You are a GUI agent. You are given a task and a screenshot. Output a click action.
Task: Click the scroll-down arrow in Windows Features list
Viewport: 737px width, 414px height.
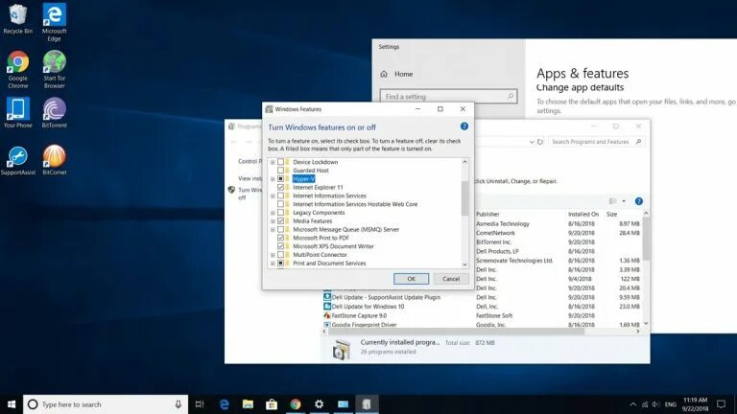point(464,264)
